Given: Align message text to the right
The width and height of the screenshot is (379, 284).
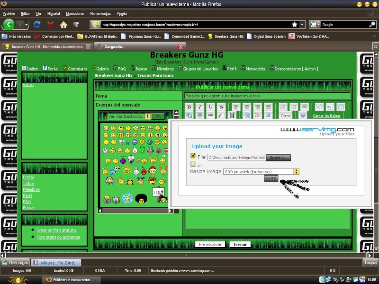Looking at the screenshot, I should (257, 107).
